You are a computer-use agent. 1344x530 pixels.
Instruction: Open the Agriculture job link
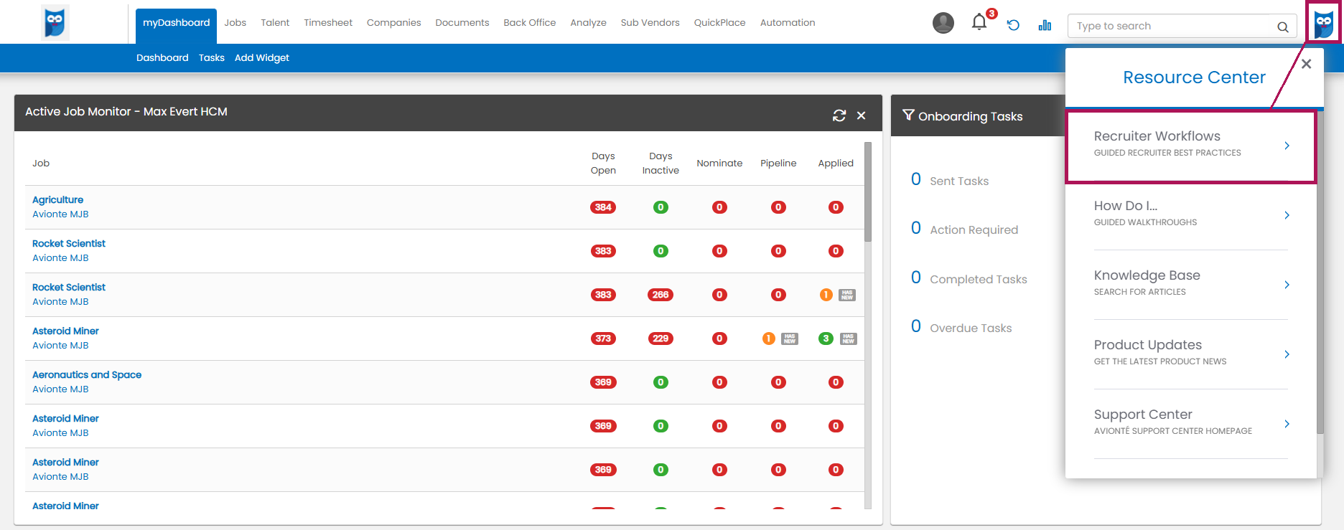[57, 200]
